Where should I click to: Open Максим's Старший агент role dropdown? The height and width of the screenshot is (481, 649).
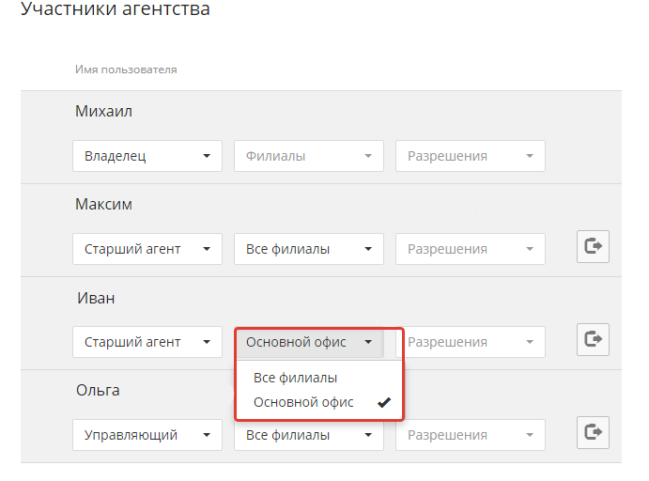tap(147, 249)
